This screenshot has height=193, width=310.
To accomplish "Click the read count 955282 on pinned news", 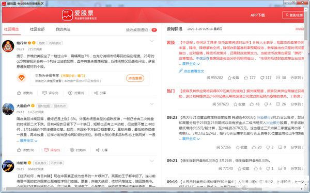I will (x=215, y=78).
